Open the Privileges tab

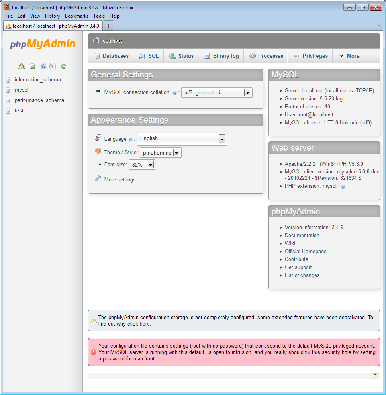(x=310, y=56)
